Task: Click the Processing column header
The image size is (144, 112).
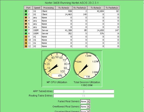Action: (x=48, y=8)
